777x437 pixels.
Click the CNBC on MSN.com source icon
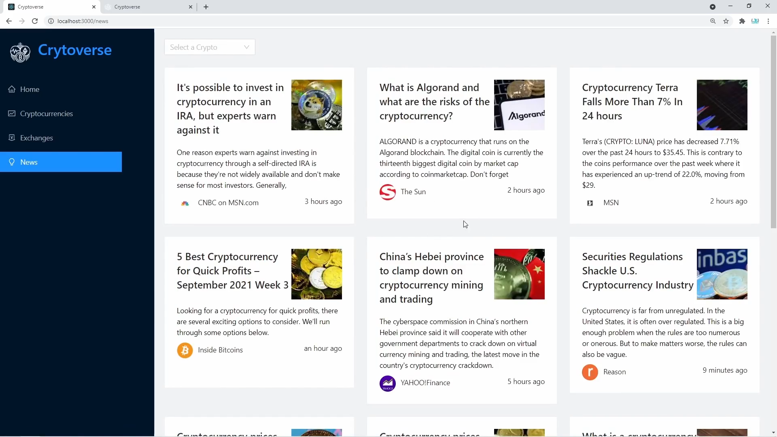(185, 204)
